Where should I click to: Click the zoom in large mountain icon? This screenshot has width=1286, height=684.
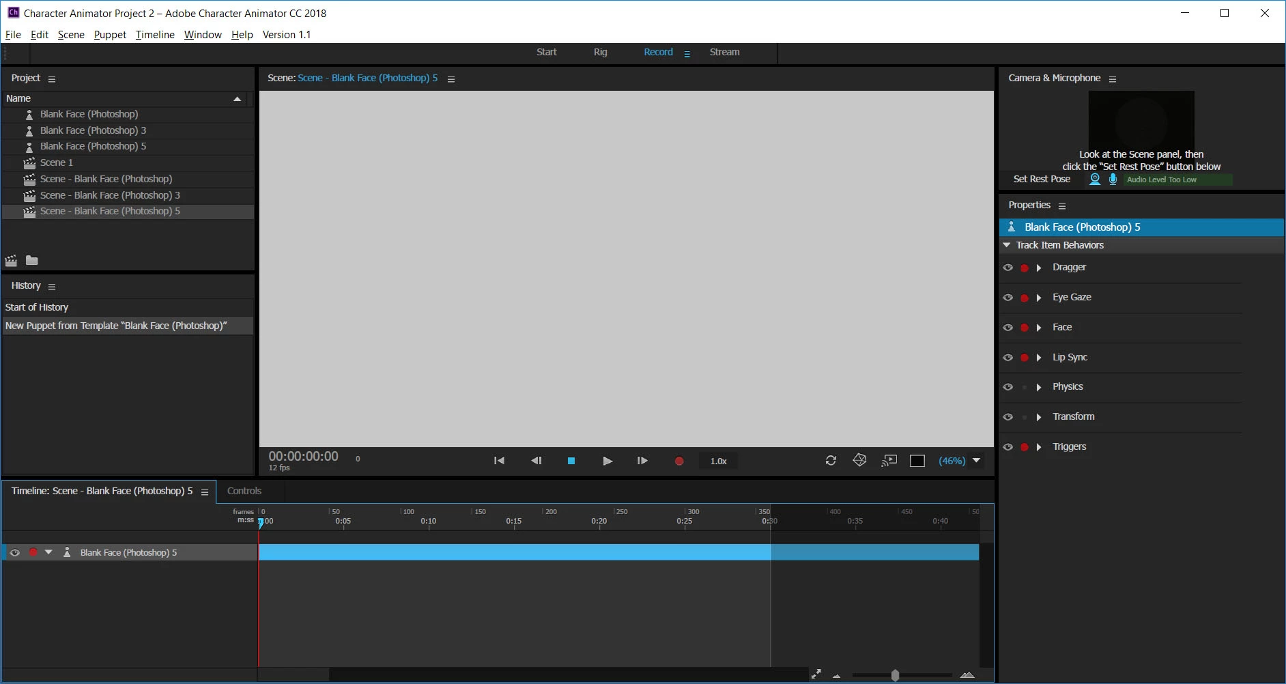coord(967,675)
